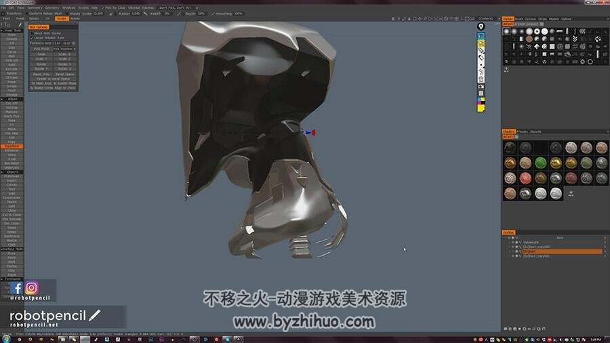Click the blue eye icon in the vertical strip
The image size is (610, 343).
(481, 36)
